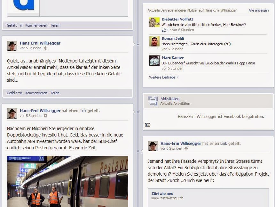Open the Aktivitäten document icon
This screenshot has height=207, width=275.
pyautogui.click(x=153, y=101)
